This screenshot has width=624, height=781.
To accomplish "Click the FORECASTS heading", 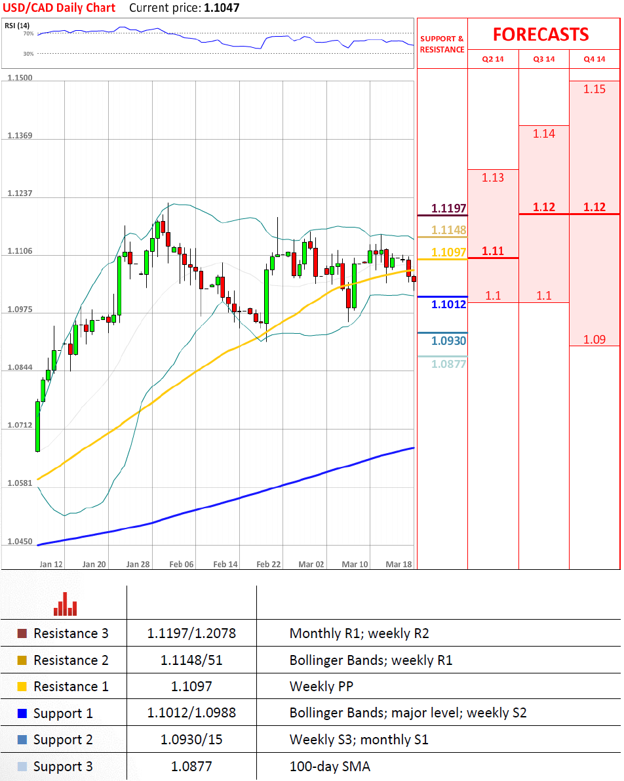I will pos(541,34).
